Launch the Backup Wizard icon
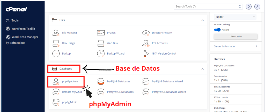265x112 pixels. (x=101, y=54)
